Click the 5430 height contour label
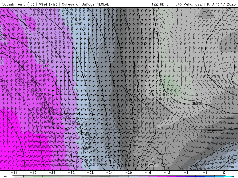Screen dimensions: 238x178 (x=197, y=104)
